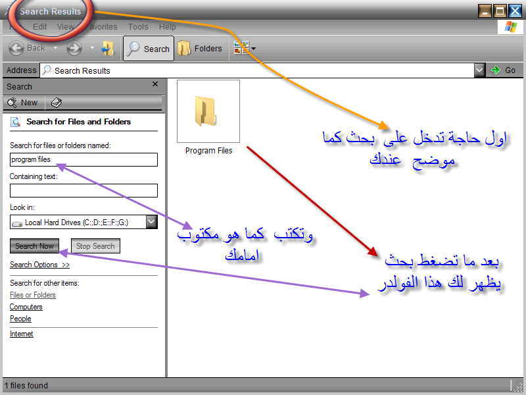The height and width of the screenshot is (395, 526).
Task: Open the Look in drives dropdown
Action: click(151, 223)
